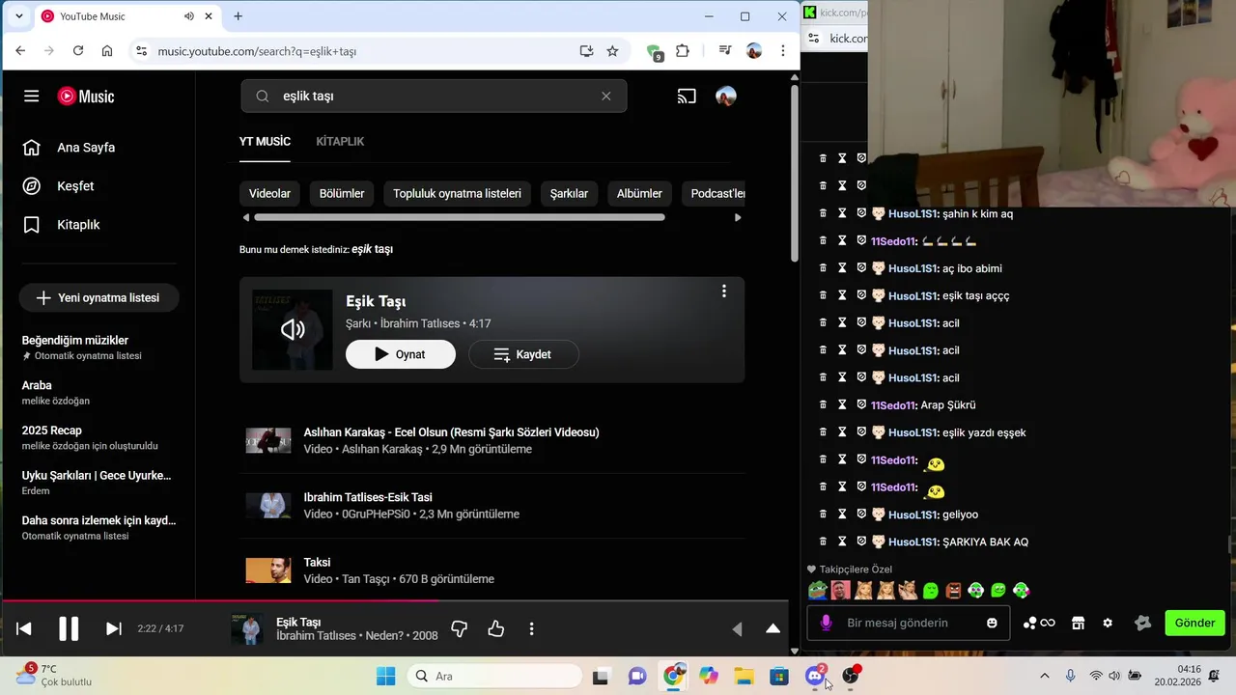The width and height of the screenshot is (1236, 695).
Task: Send the Kick chat message with Gönder
Action: [x=1194, y=624]
